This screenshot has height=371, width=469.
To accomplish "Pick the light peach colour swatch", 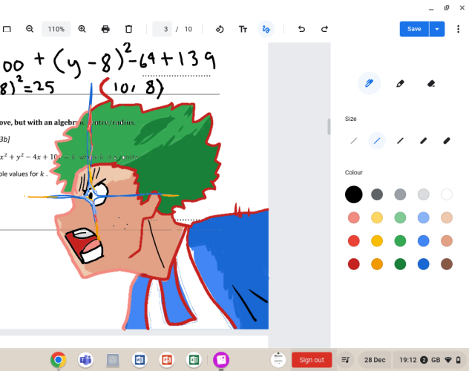I will coord(447,217).
